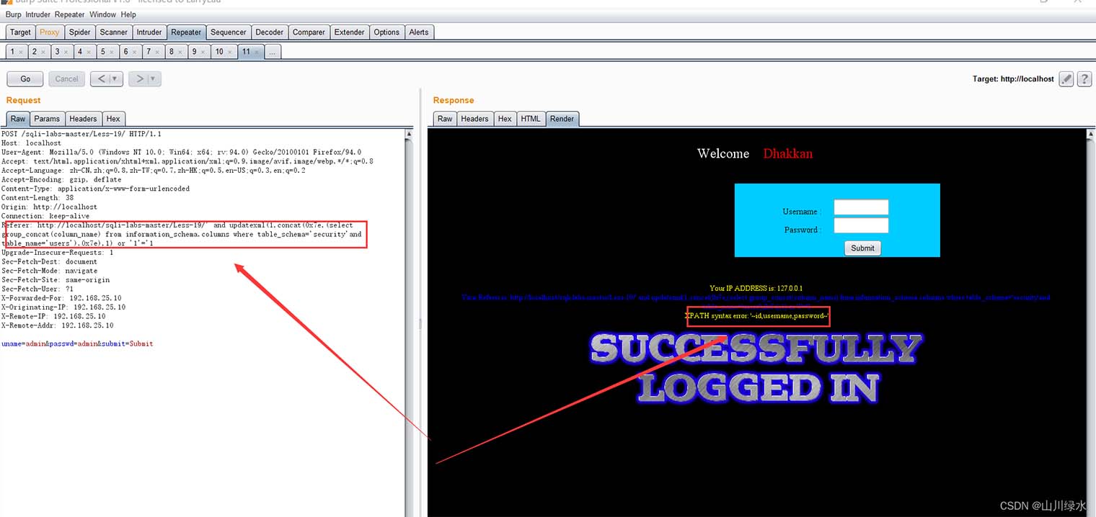
Task: Select the Request Raw tab
Action: 18,119
